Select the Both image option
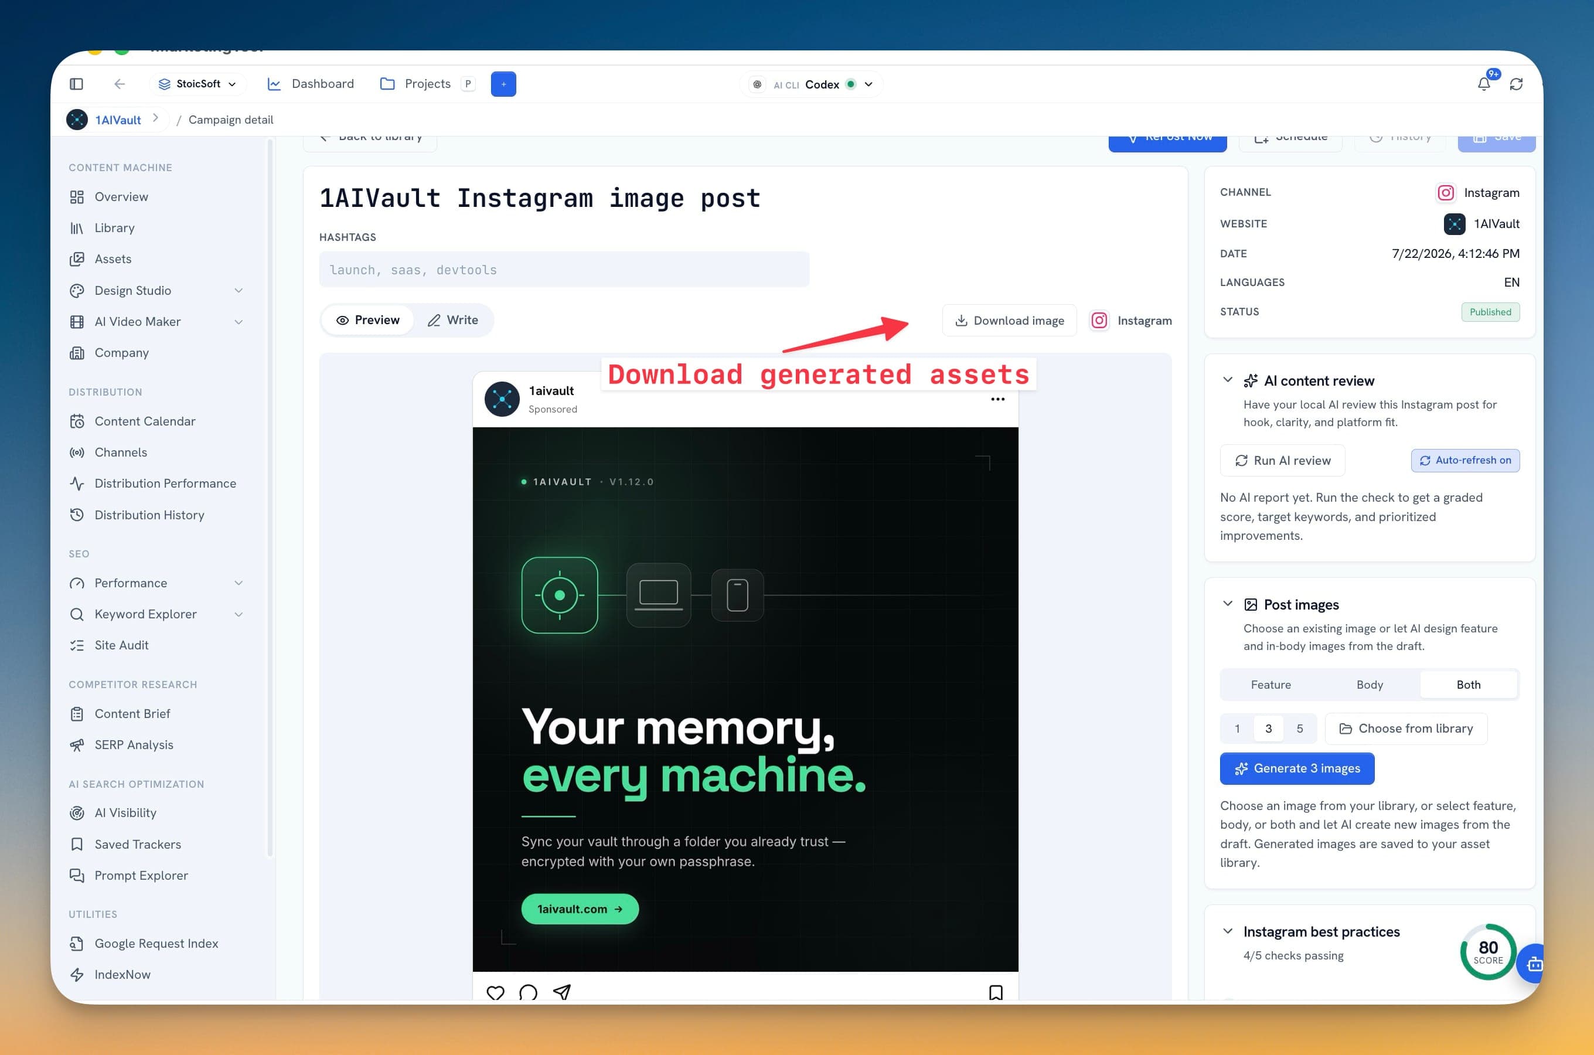1594x1055 pixels. click(1468, 684)
